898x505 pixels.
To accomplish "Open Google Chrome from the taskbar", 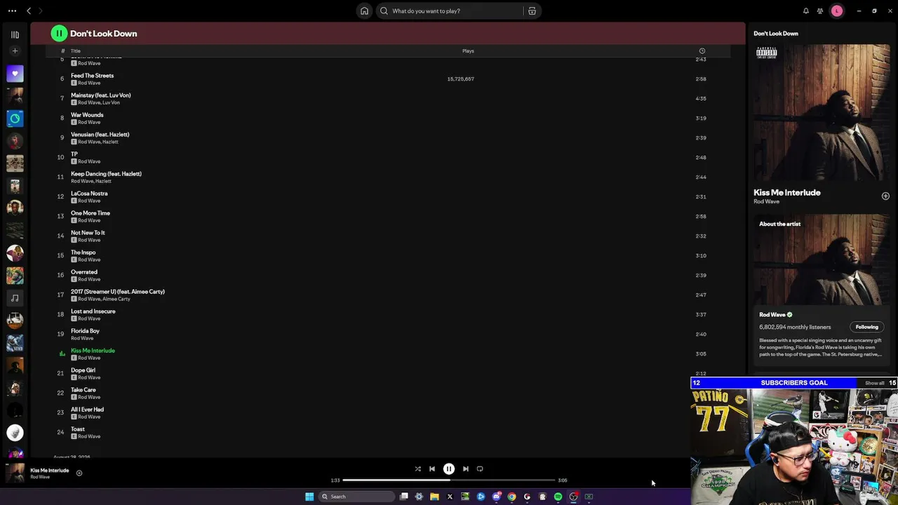I will pyautogui.click(x=511, y=497).
